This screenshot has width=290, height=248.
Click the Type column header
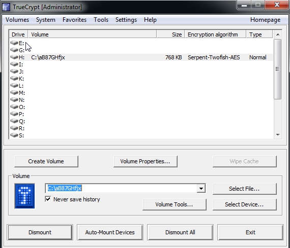(x=259, y=34)
